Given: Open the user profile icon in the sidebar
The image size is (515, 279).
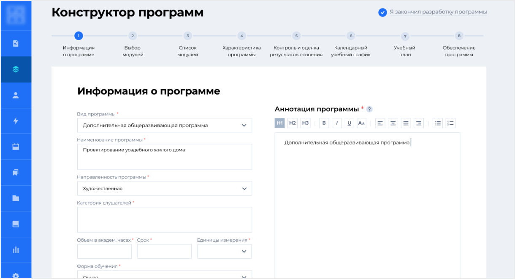Looking at the screenshot, I should [16, 95].
